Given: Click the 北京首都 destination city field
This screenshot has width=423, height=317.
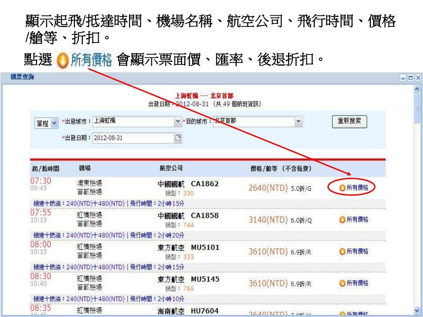Looking at the screenshot, I should point(254,121).
